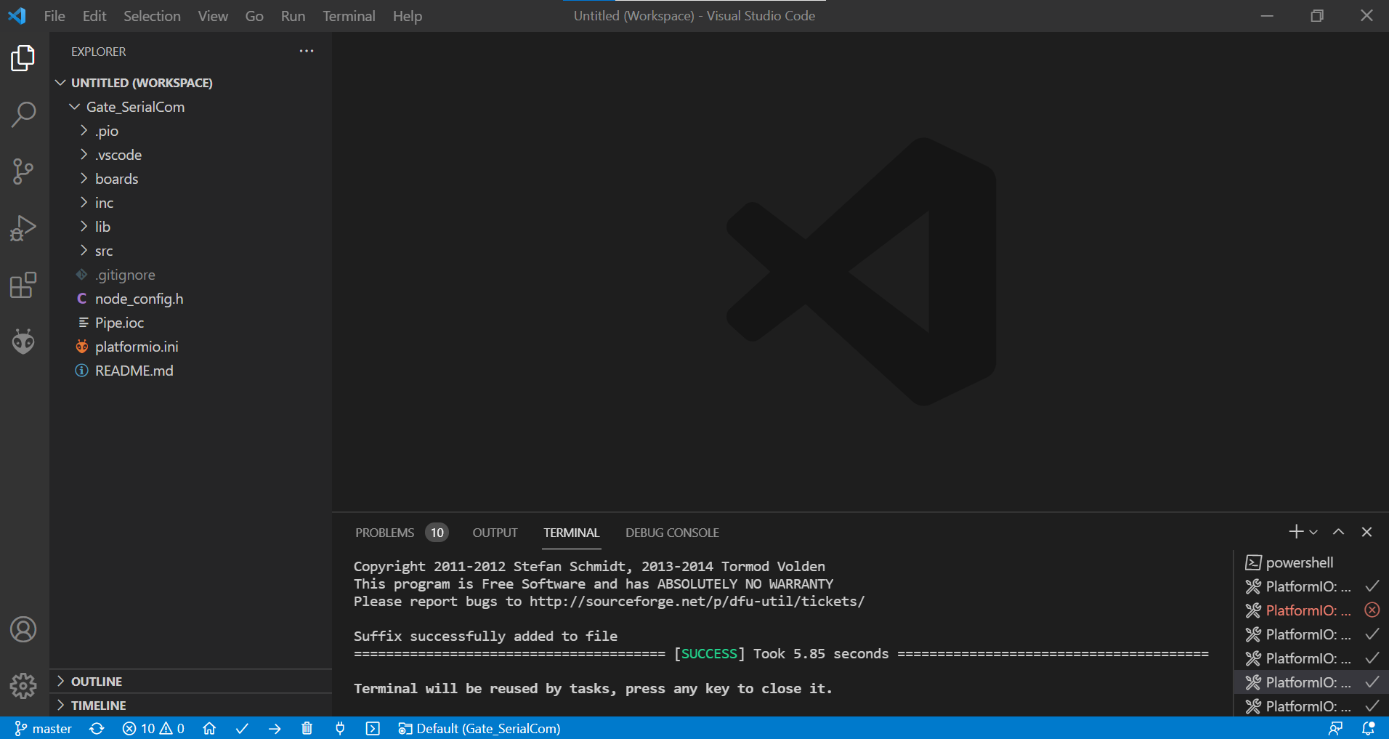Maximize the terminal panel size

click(x=1338, y=532)
